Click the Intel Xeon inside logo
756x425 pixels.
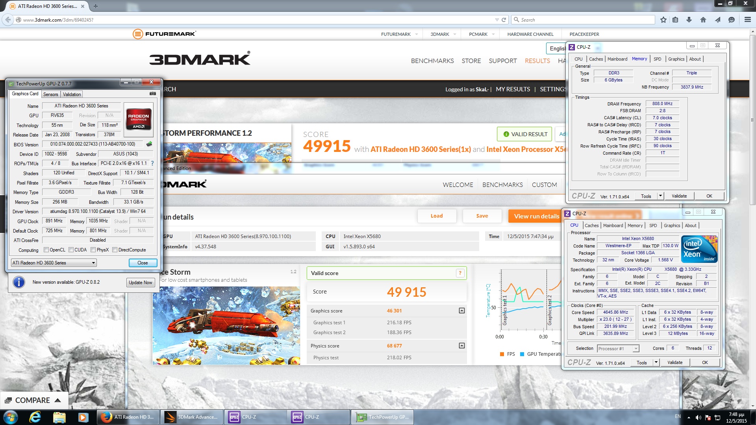tap(699, 249)
